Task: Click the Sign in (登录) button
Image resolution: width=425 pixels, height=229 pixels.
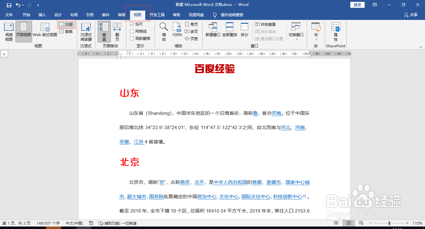Action: point(357,5)
